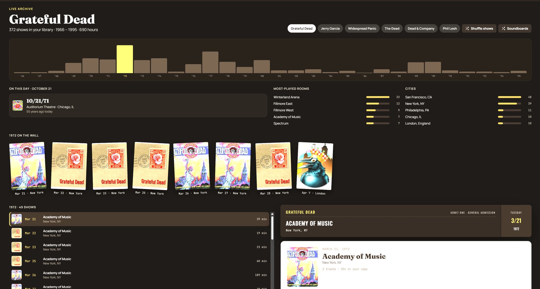Click the 3/21 1972 ticket stub
This screenshot has height=289, width=540.
516,221
